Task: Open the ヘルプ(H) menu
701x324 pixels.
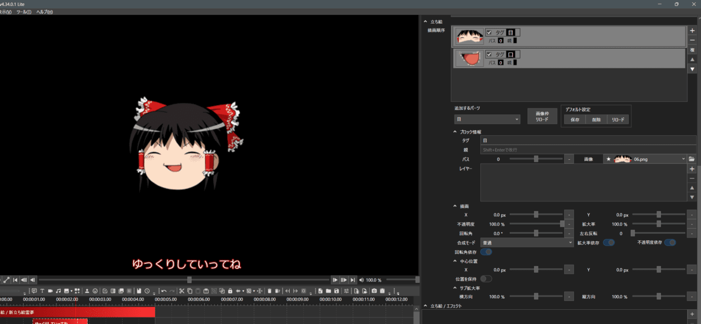Action: pyautogui.click(x=44, y=11)
